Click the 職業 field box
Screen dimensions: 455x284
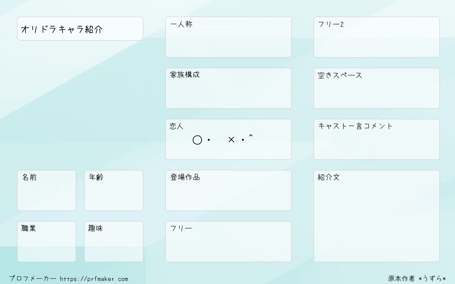(47, 242)
